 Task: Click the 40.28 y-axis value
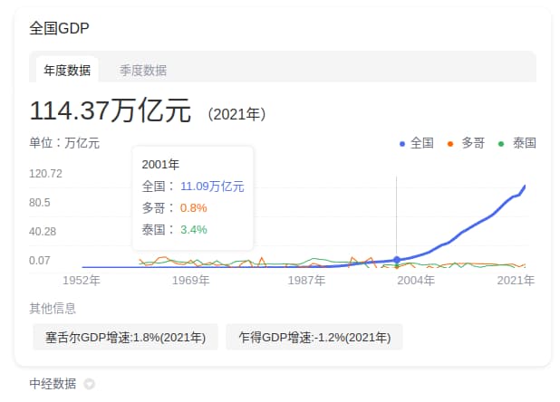[x=43, y=232]
